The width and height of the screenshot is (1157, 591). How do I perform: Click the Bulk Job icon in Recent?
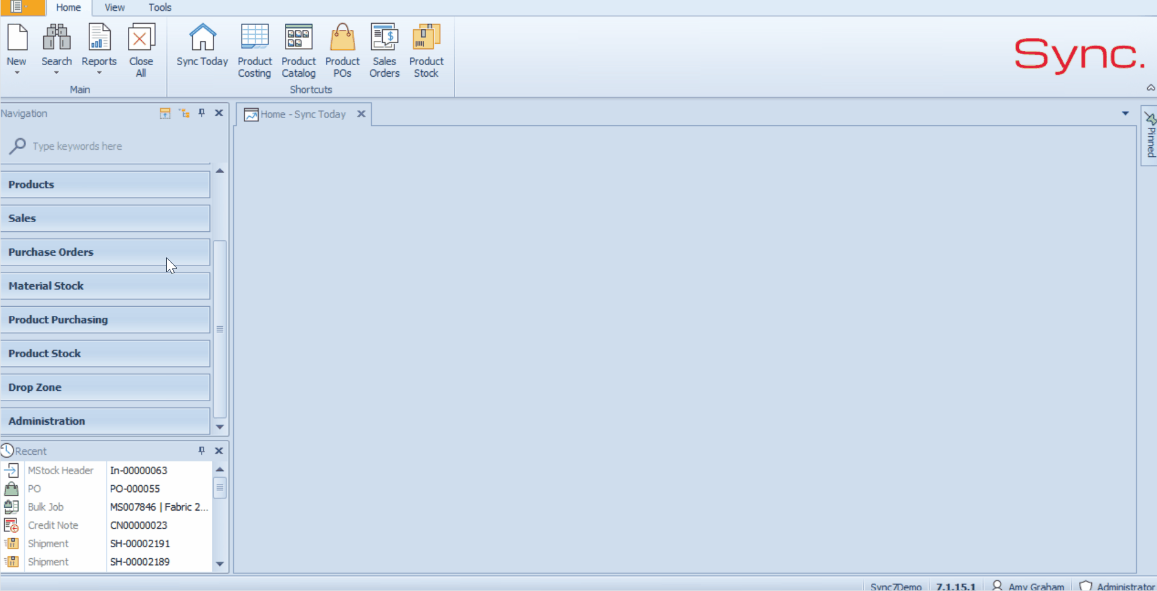click(12, 506)
